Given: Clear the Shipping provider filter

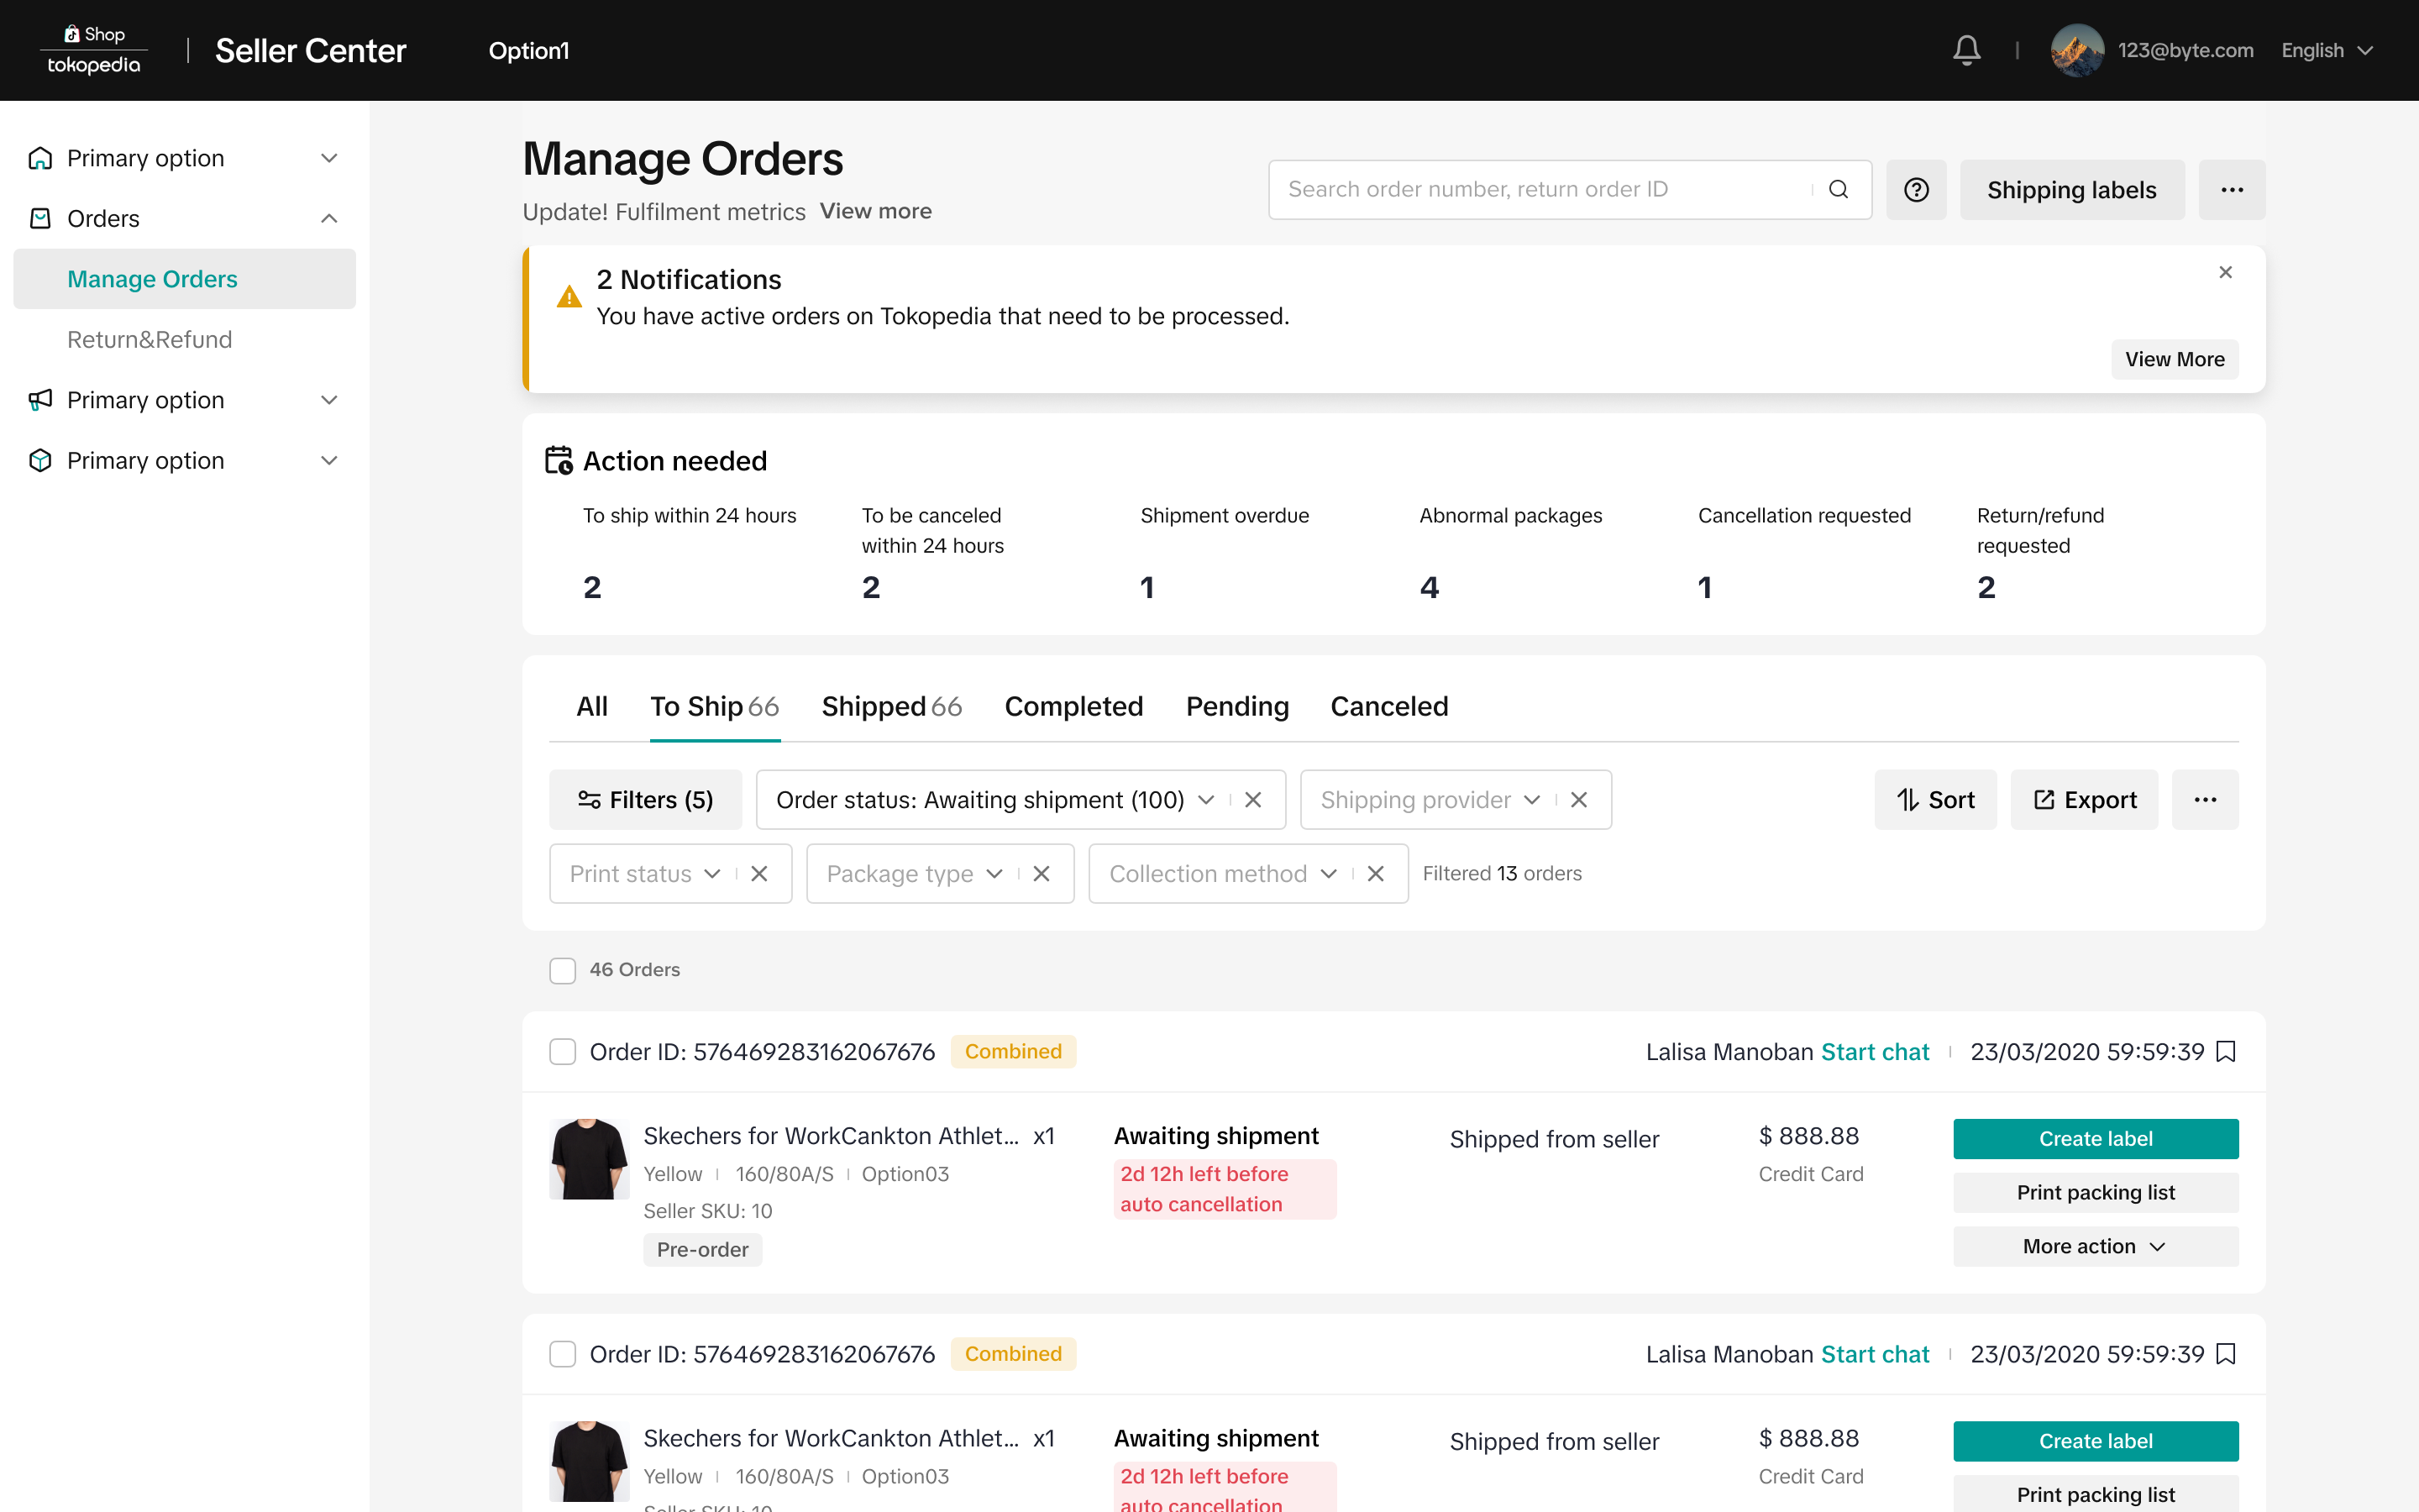Looking at the screenshot, I should 1579,800.
